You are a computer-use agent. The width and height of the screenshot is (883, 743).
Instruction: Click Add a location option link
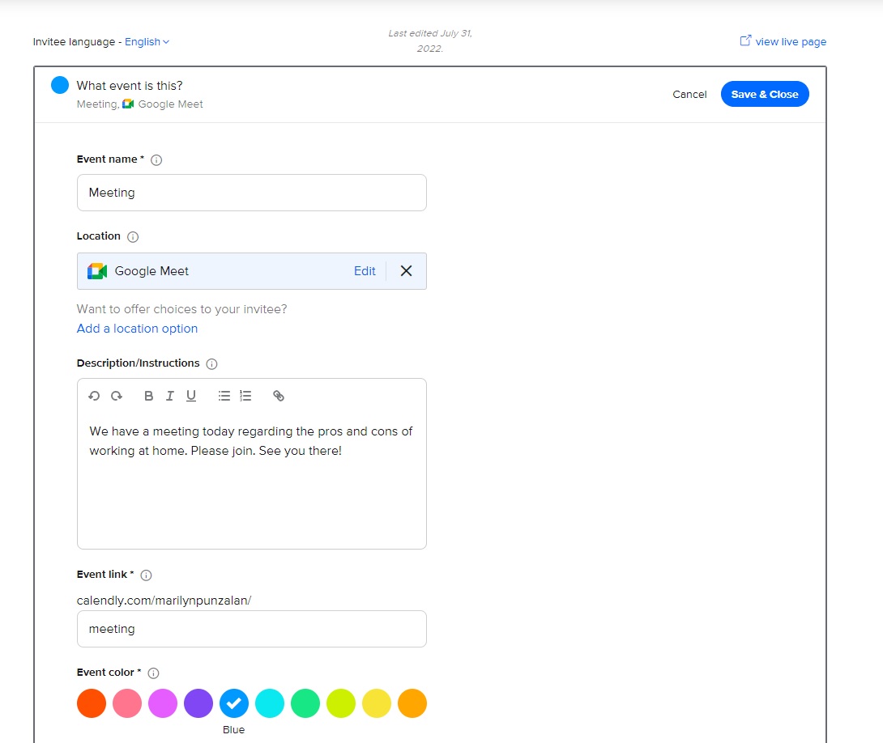point(138,329)
